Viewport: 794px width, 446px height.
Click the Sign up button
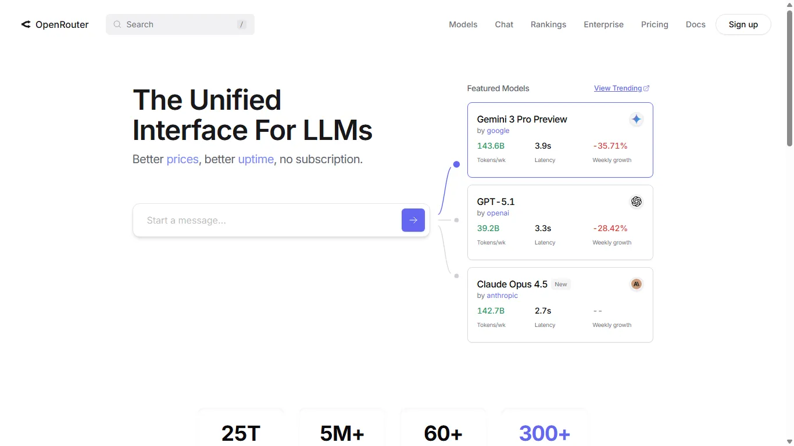[743, 24]
